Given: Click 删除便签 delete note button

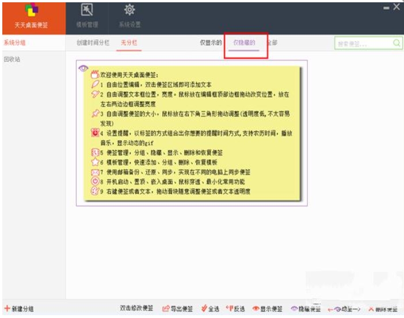Looking at the screenshot, I should pyautogui.click(x=383, y=309).
